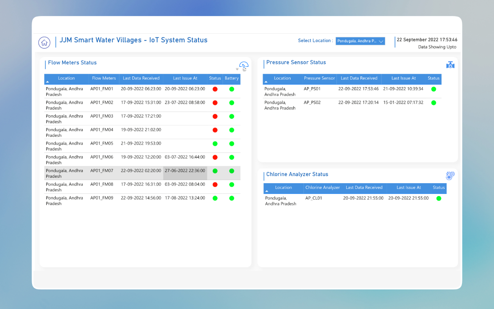Click 15-01-2022 07:17:32 issue time

point(403,103)
